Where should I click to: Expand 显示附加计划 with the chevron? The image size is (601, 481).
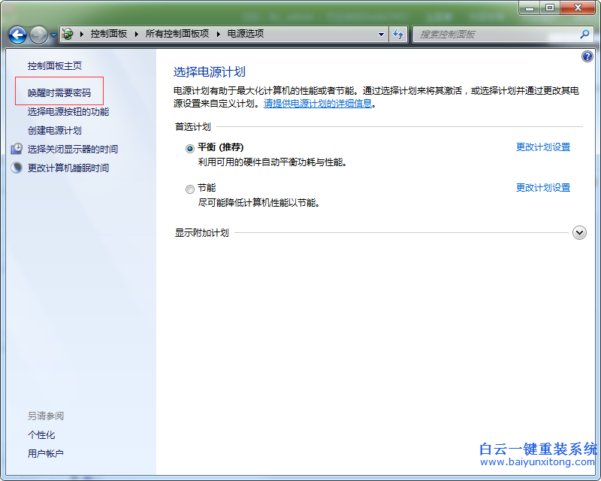pos(578,232)
